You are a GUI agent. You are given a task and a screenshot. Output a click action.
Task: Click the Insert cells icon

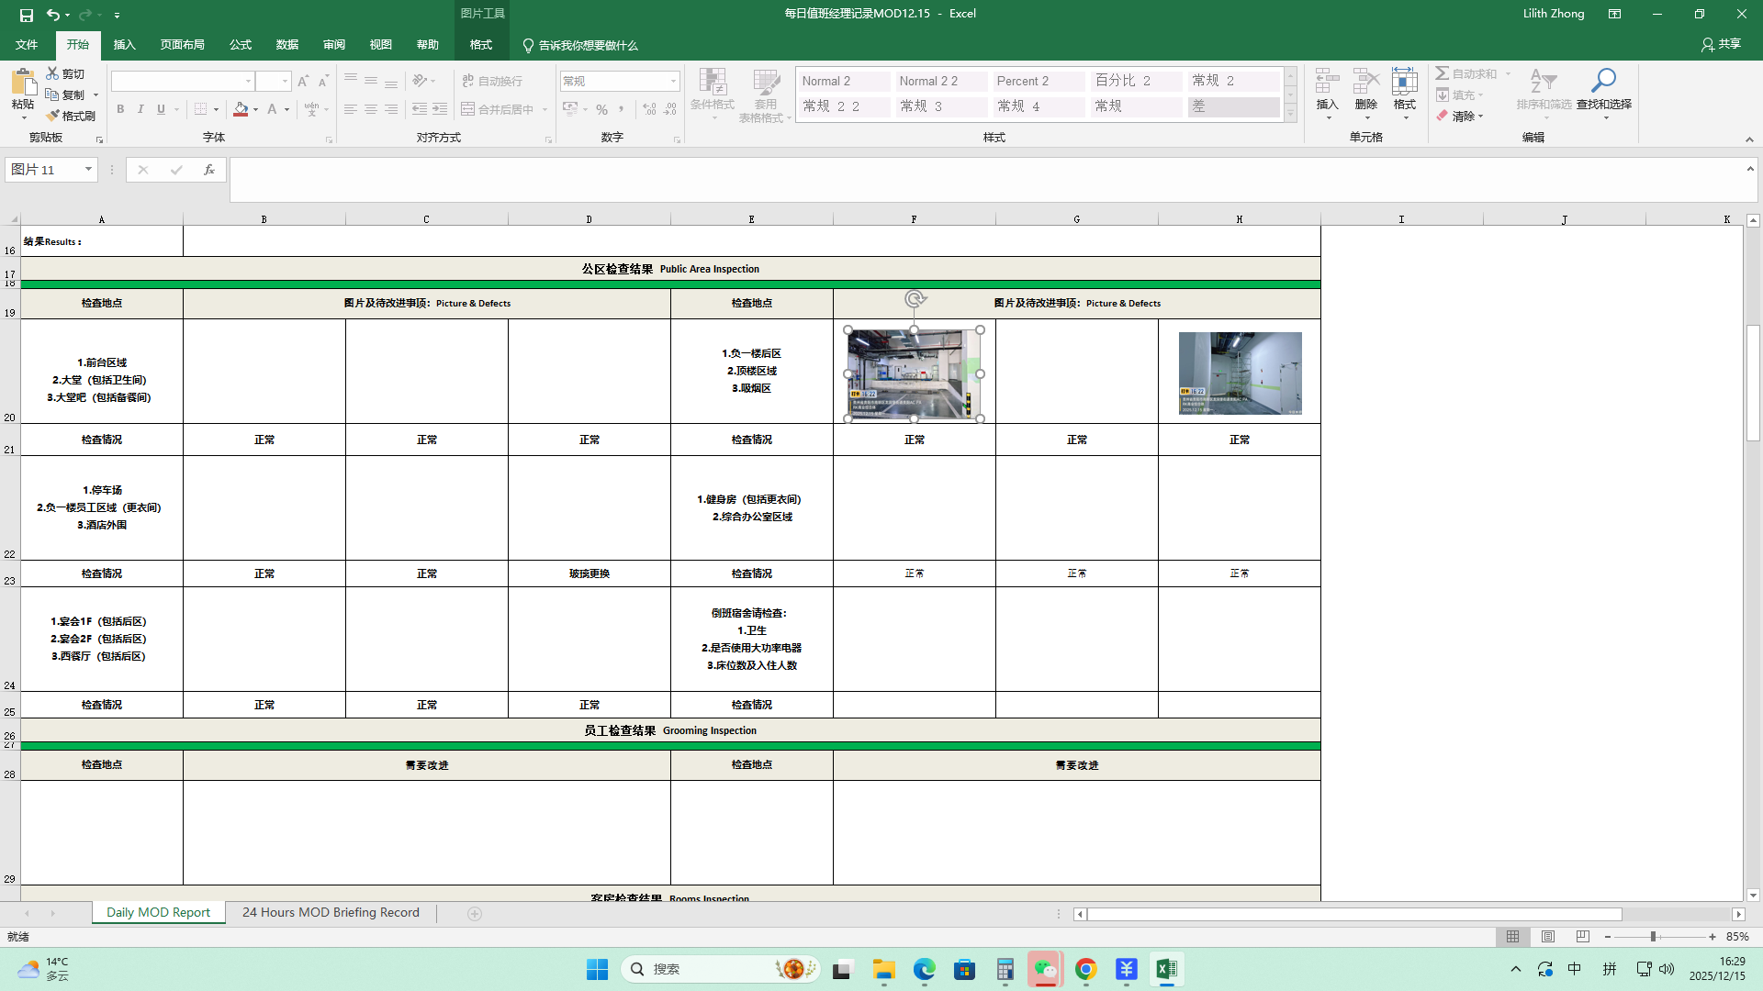coord(1327,81)
